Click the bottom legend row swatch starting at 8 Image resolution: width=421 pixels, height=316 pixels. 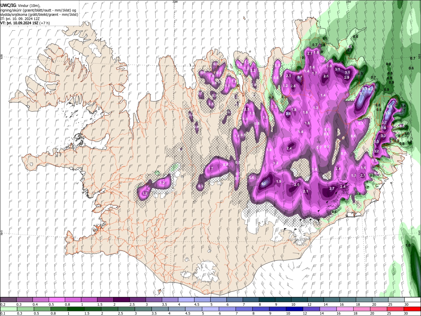pos(261,309)
